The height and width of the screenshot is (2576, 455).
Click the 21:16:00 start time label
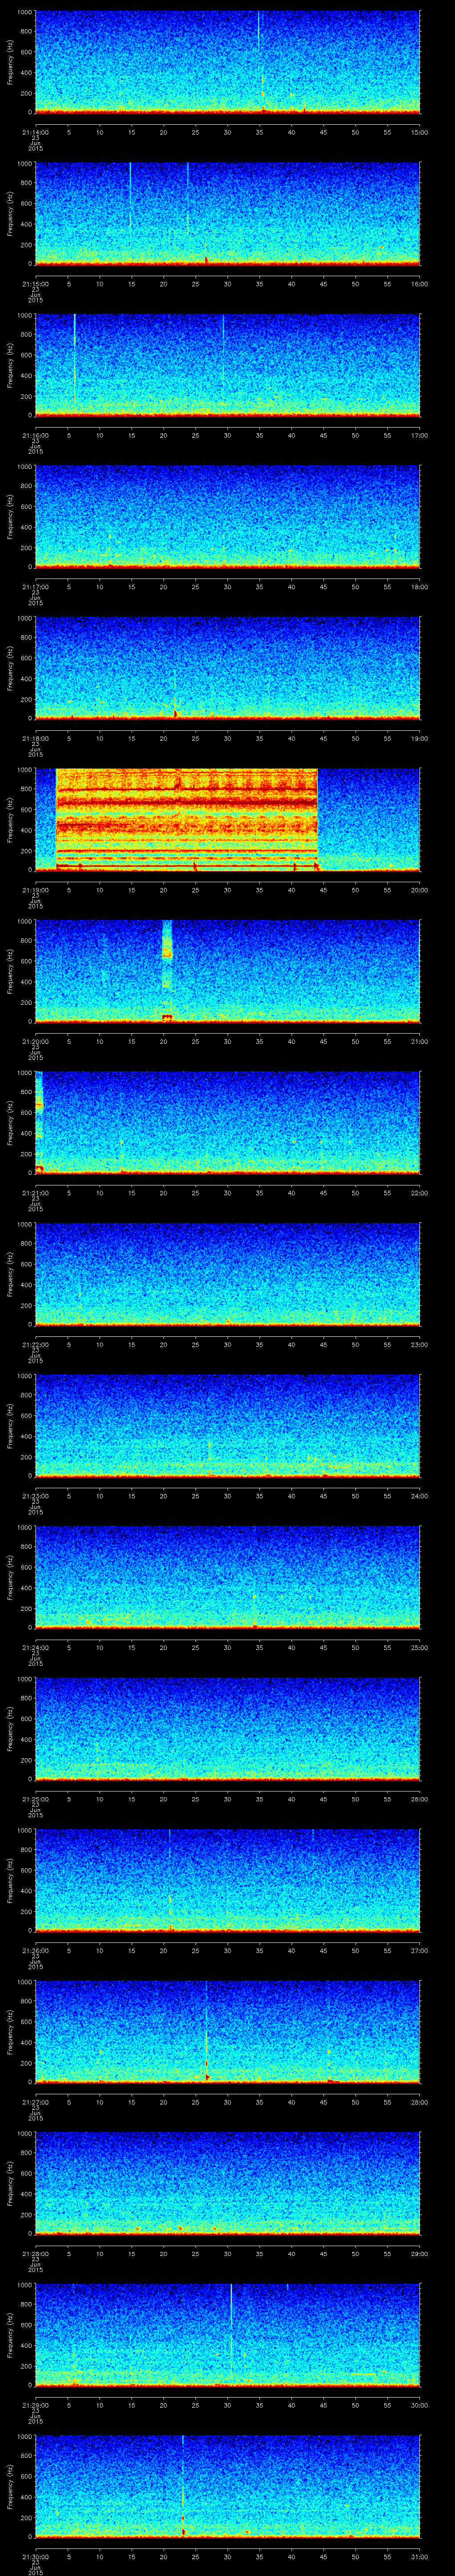pos(36,435)
